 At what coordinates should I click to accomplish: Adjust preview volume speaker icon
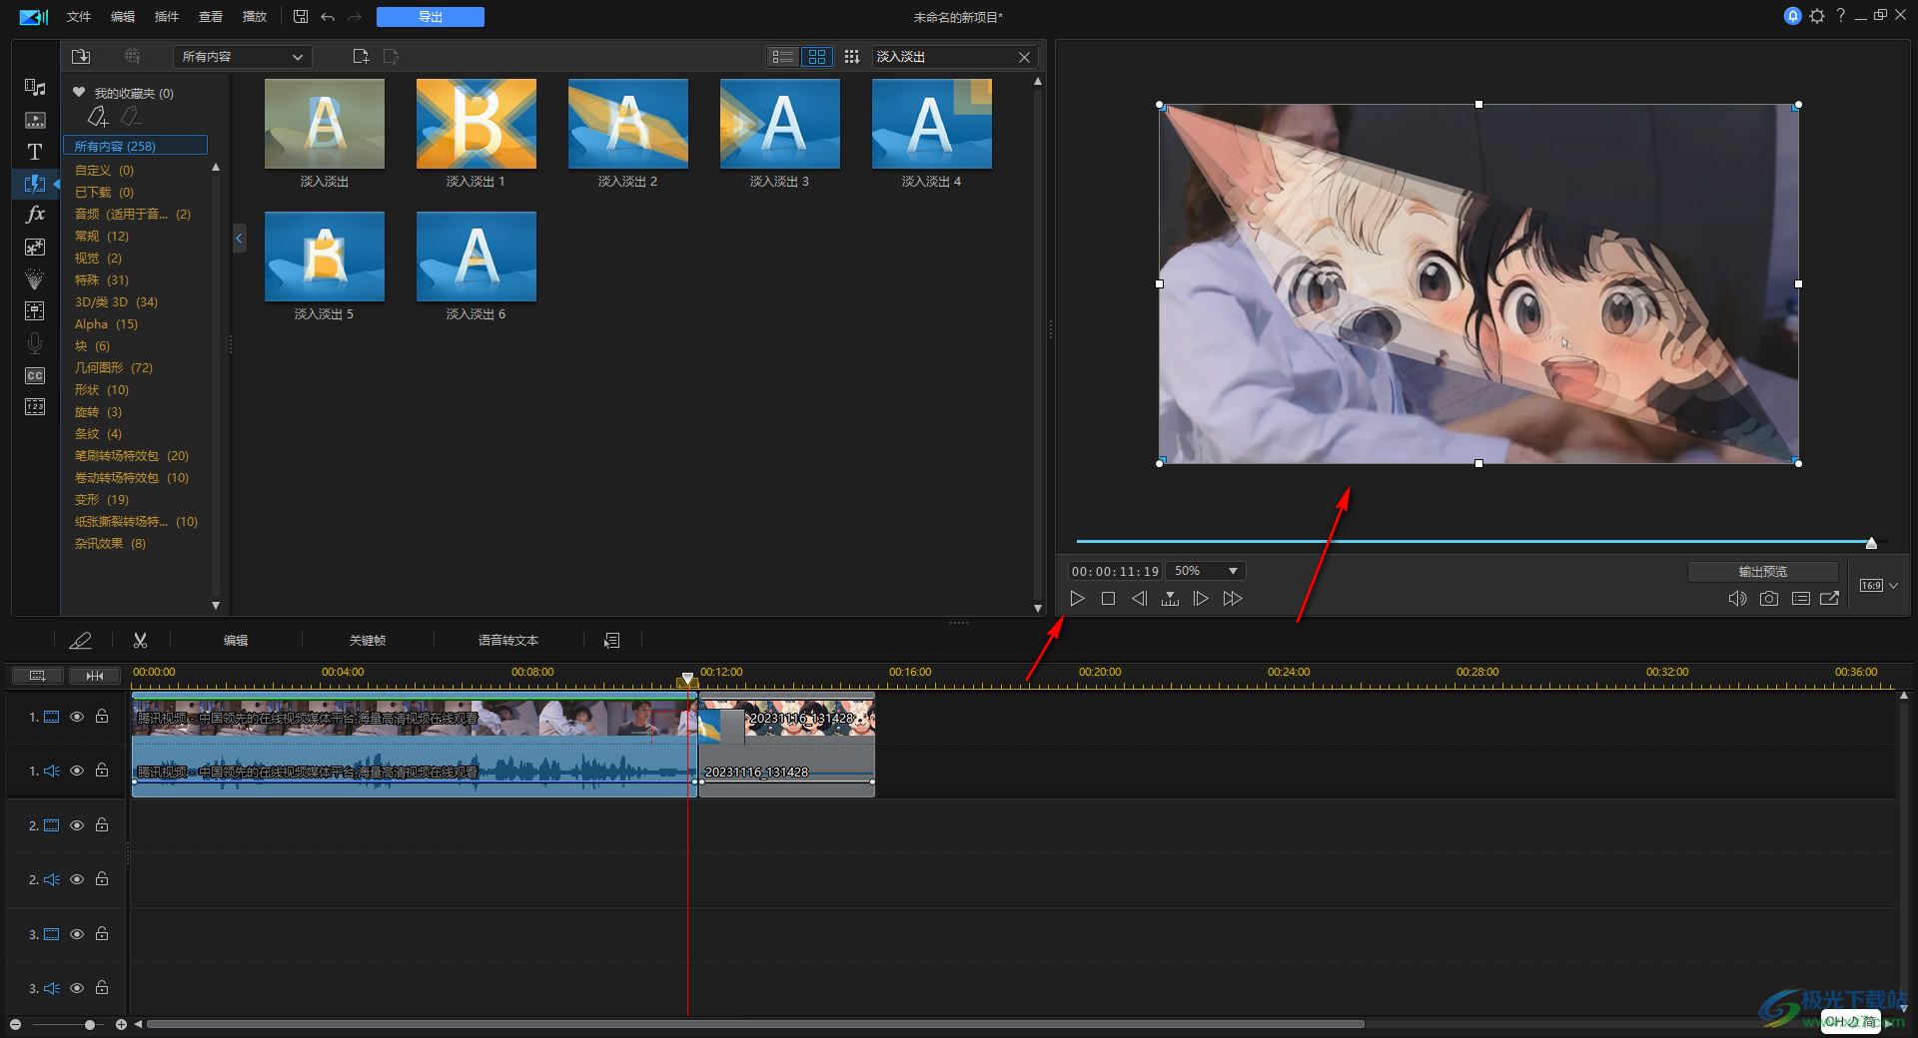click(1737, 599)
